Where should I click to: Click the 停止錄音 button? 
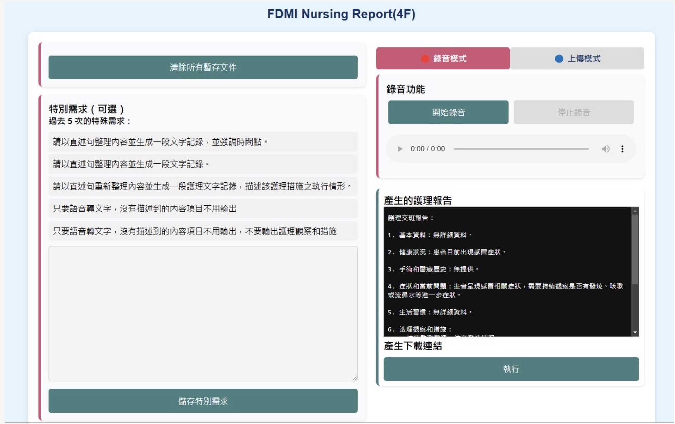(573, 112)
